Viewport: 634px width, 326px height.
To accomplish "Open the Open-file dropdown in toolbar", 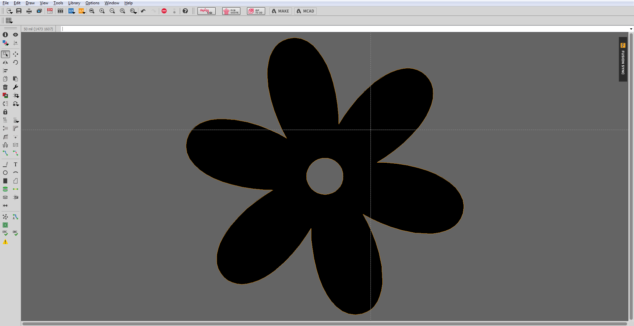I will 10,11.
